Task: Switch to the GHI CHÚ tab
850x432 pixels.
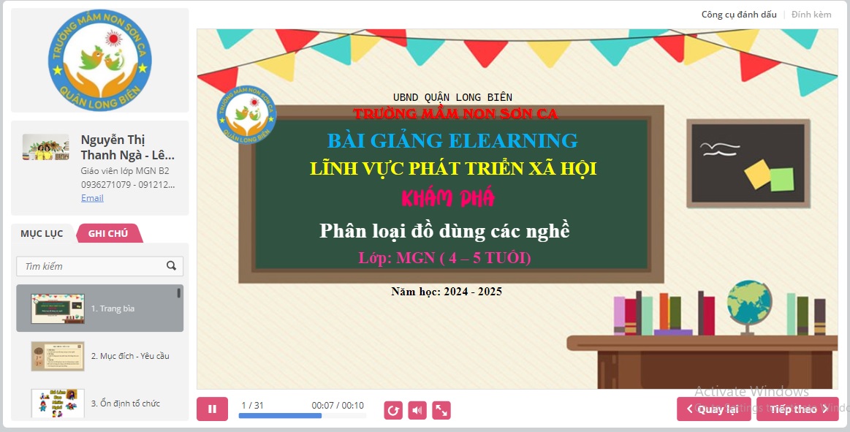Action: coord(108,234)
